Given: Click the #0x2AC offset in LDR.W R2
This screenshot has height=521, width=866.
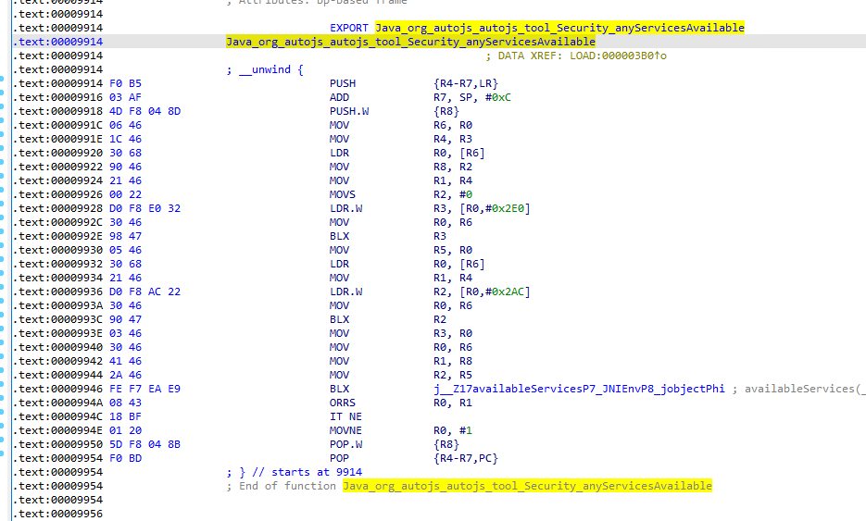Looking at the screenshot, I should (x=508, y=292).
